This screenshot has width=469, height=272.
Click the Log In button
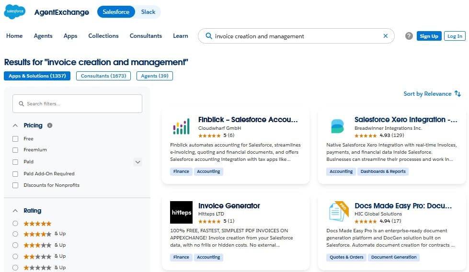[x=455, y=36]
